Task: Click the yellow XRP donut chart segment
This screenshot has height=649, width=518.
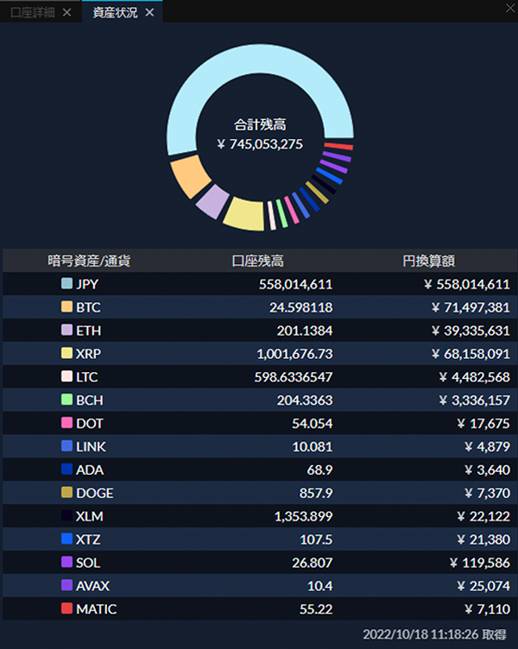Action: coord(245,214)
